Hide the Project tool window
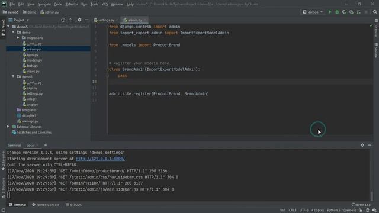Viewport: 379px width, 213px height. click(87, 20)
